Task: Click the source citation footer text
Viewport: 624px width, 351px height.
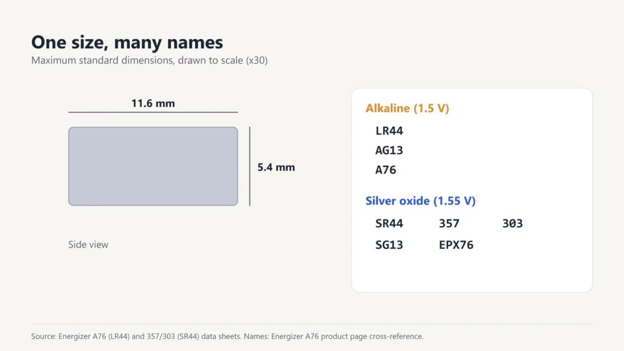Action: [227, 336]
